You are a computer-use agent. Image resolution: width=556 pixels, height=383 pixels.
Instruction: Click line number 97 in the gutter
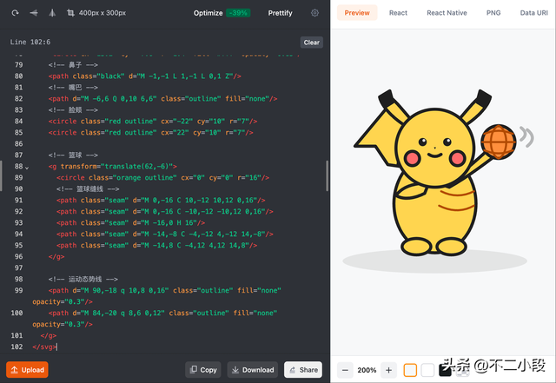[x=18, y=267]
